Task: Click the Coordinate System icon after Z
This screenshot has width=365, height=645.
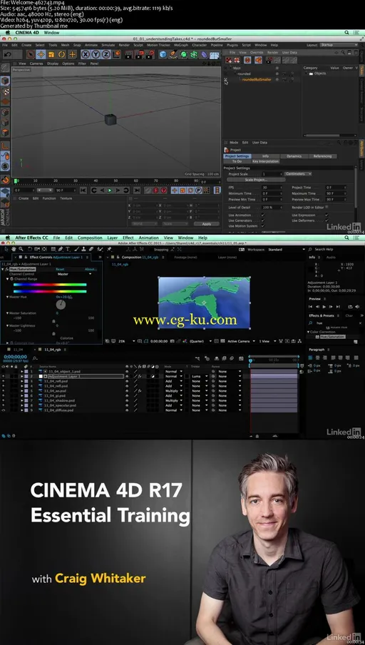Action: coord(117,54)
